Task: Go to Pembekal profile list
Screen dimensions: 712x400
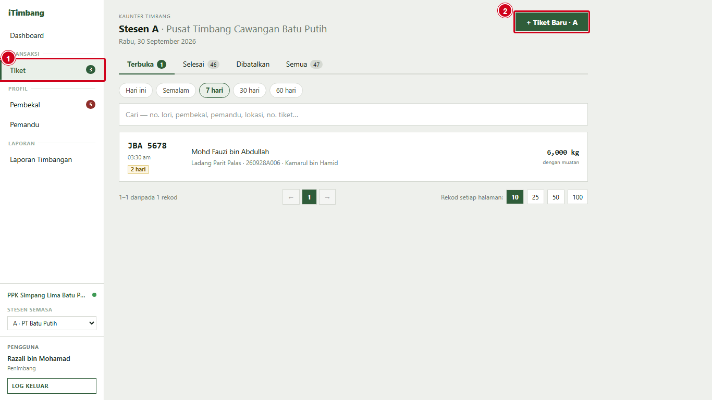Action: [52, 105]
